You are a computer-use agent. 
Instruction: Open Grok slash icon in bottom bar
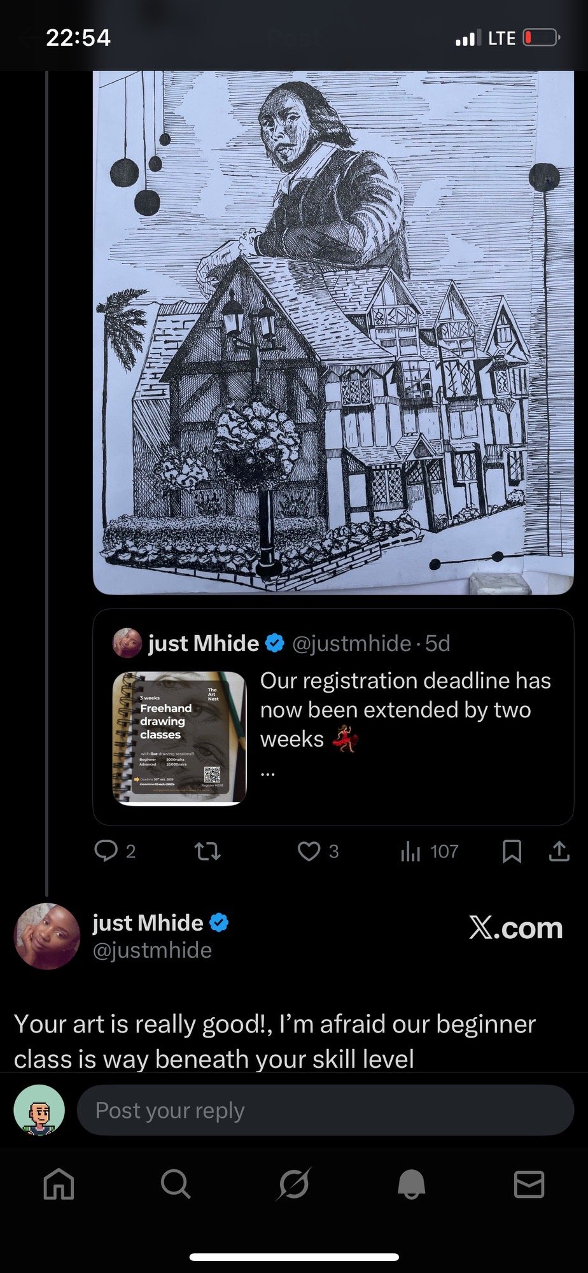[x=294, y=1185]
